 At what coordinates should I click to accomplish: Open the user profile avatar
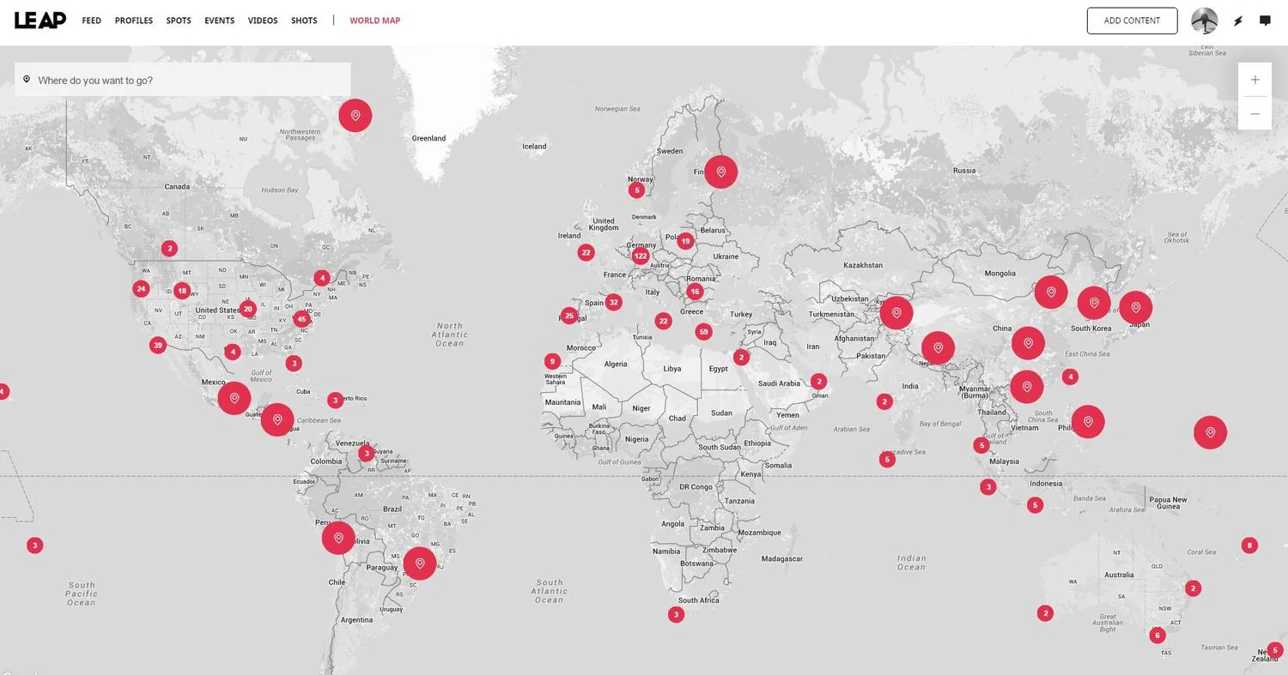click(1204, 21)
